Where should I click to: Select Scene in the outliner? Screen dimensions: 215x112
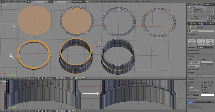coord(193,7)
